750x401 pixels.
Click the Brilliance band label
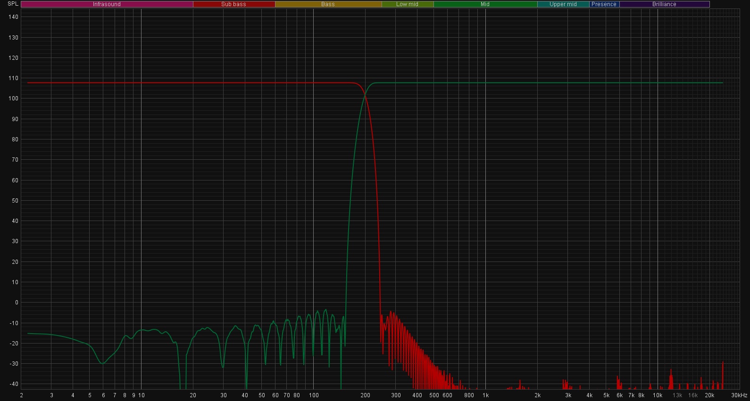[x=664, y=4]
